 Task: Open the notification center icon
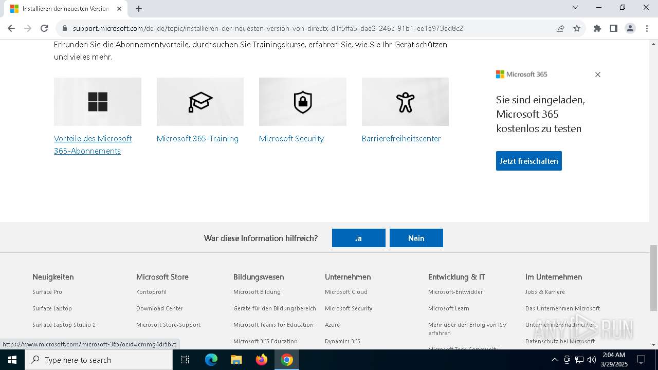(641, 360)
